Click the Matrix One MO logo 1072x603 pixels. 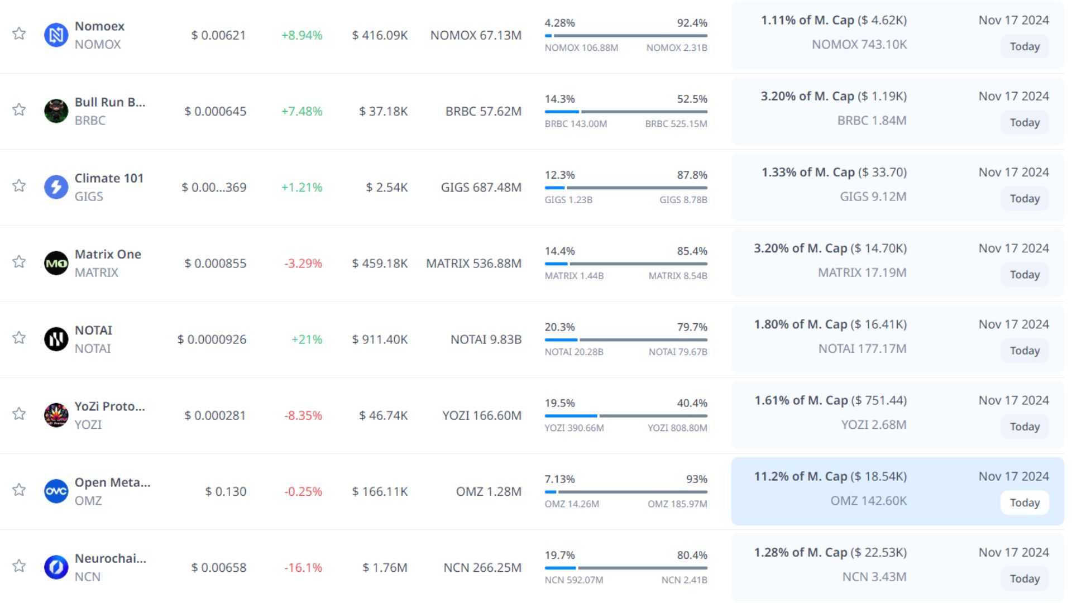(x=56, y=263)
